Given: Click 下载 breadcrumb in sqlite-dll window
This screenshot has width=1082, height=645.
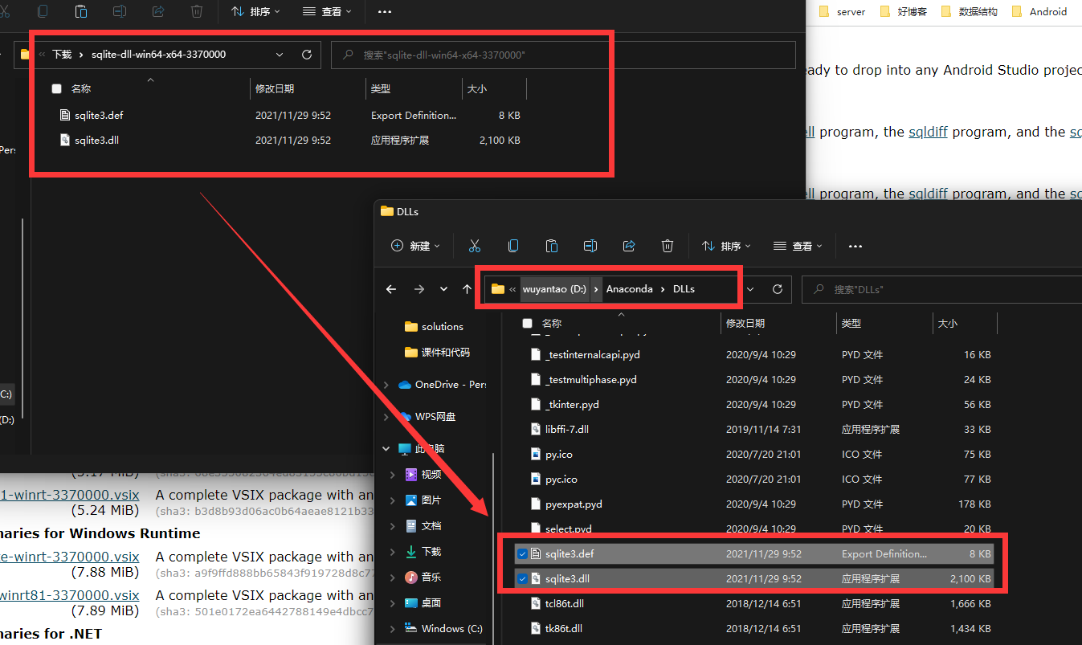Looking at the screenshot, I should pos(62,55).
